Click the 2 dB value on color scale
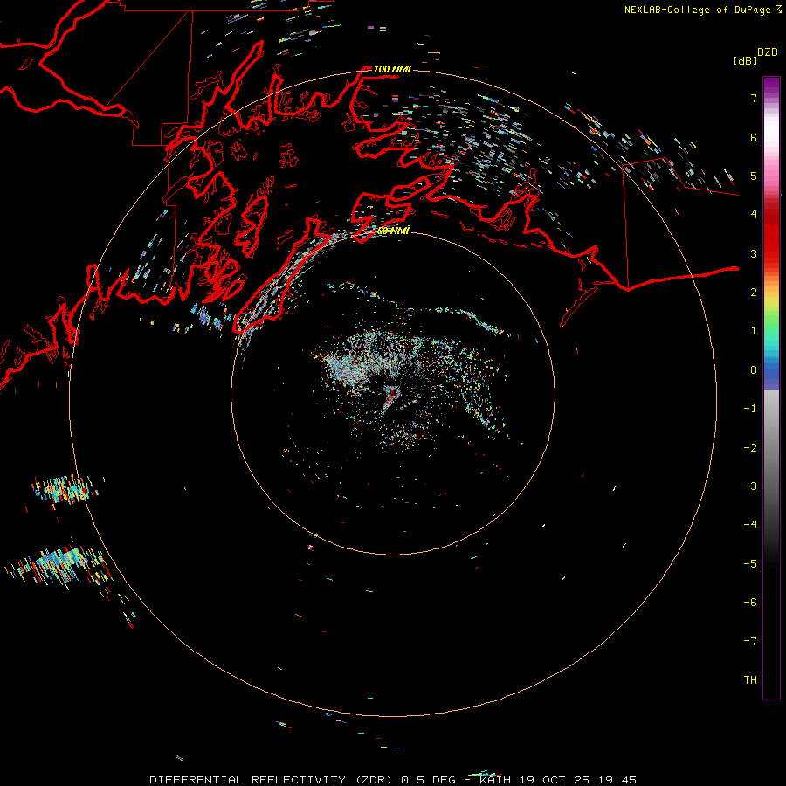Viewport: 786px width, 786px height. tap(754, 293)
